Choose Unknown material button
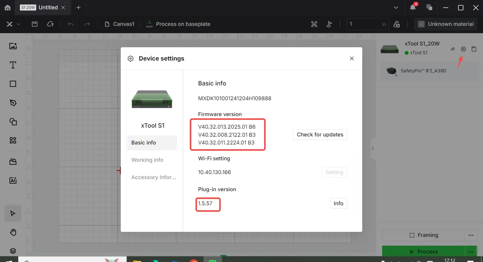 [x=446, y=24]
